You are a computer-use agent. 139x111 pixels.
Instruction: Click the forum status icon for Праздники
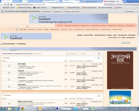(x=9, y=87)
